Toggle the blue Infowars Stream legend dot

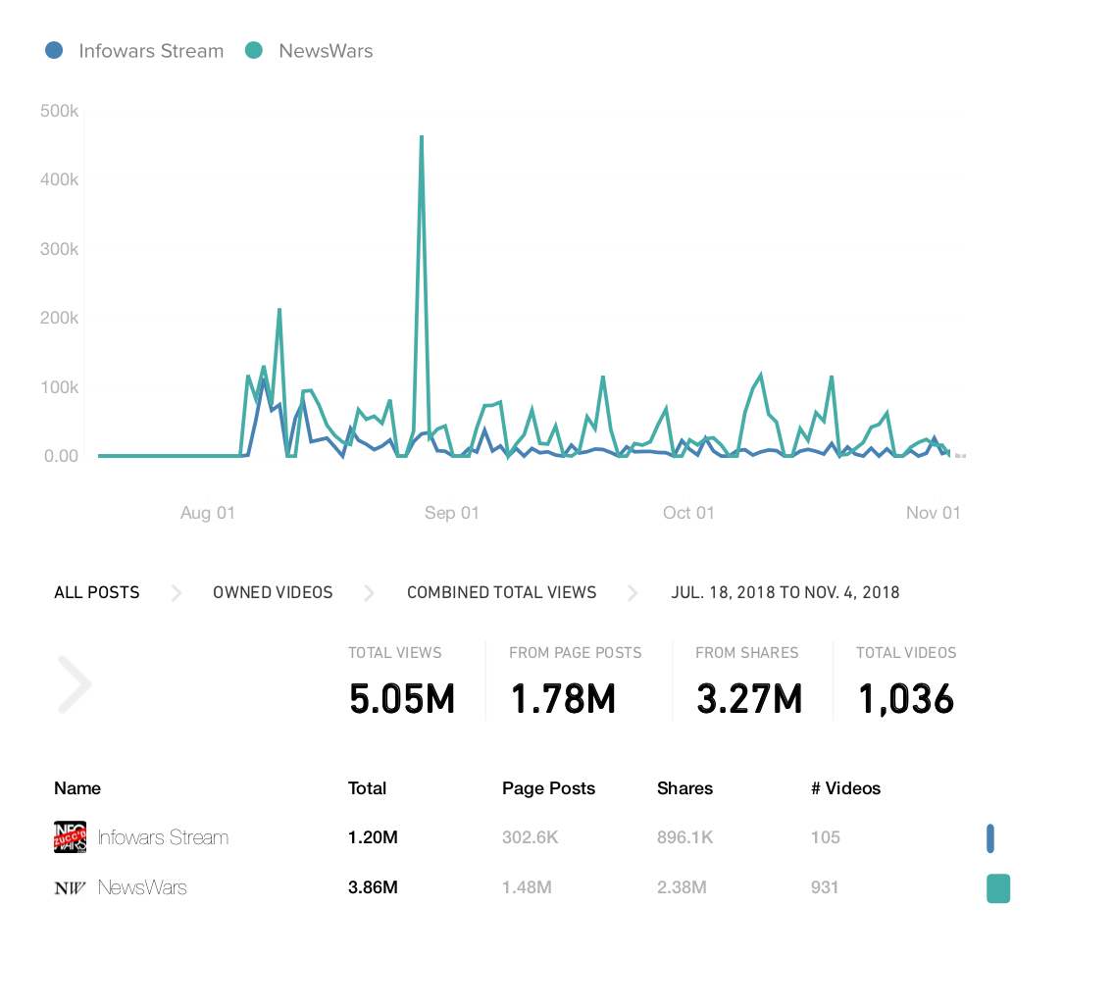tap(54, 50)
